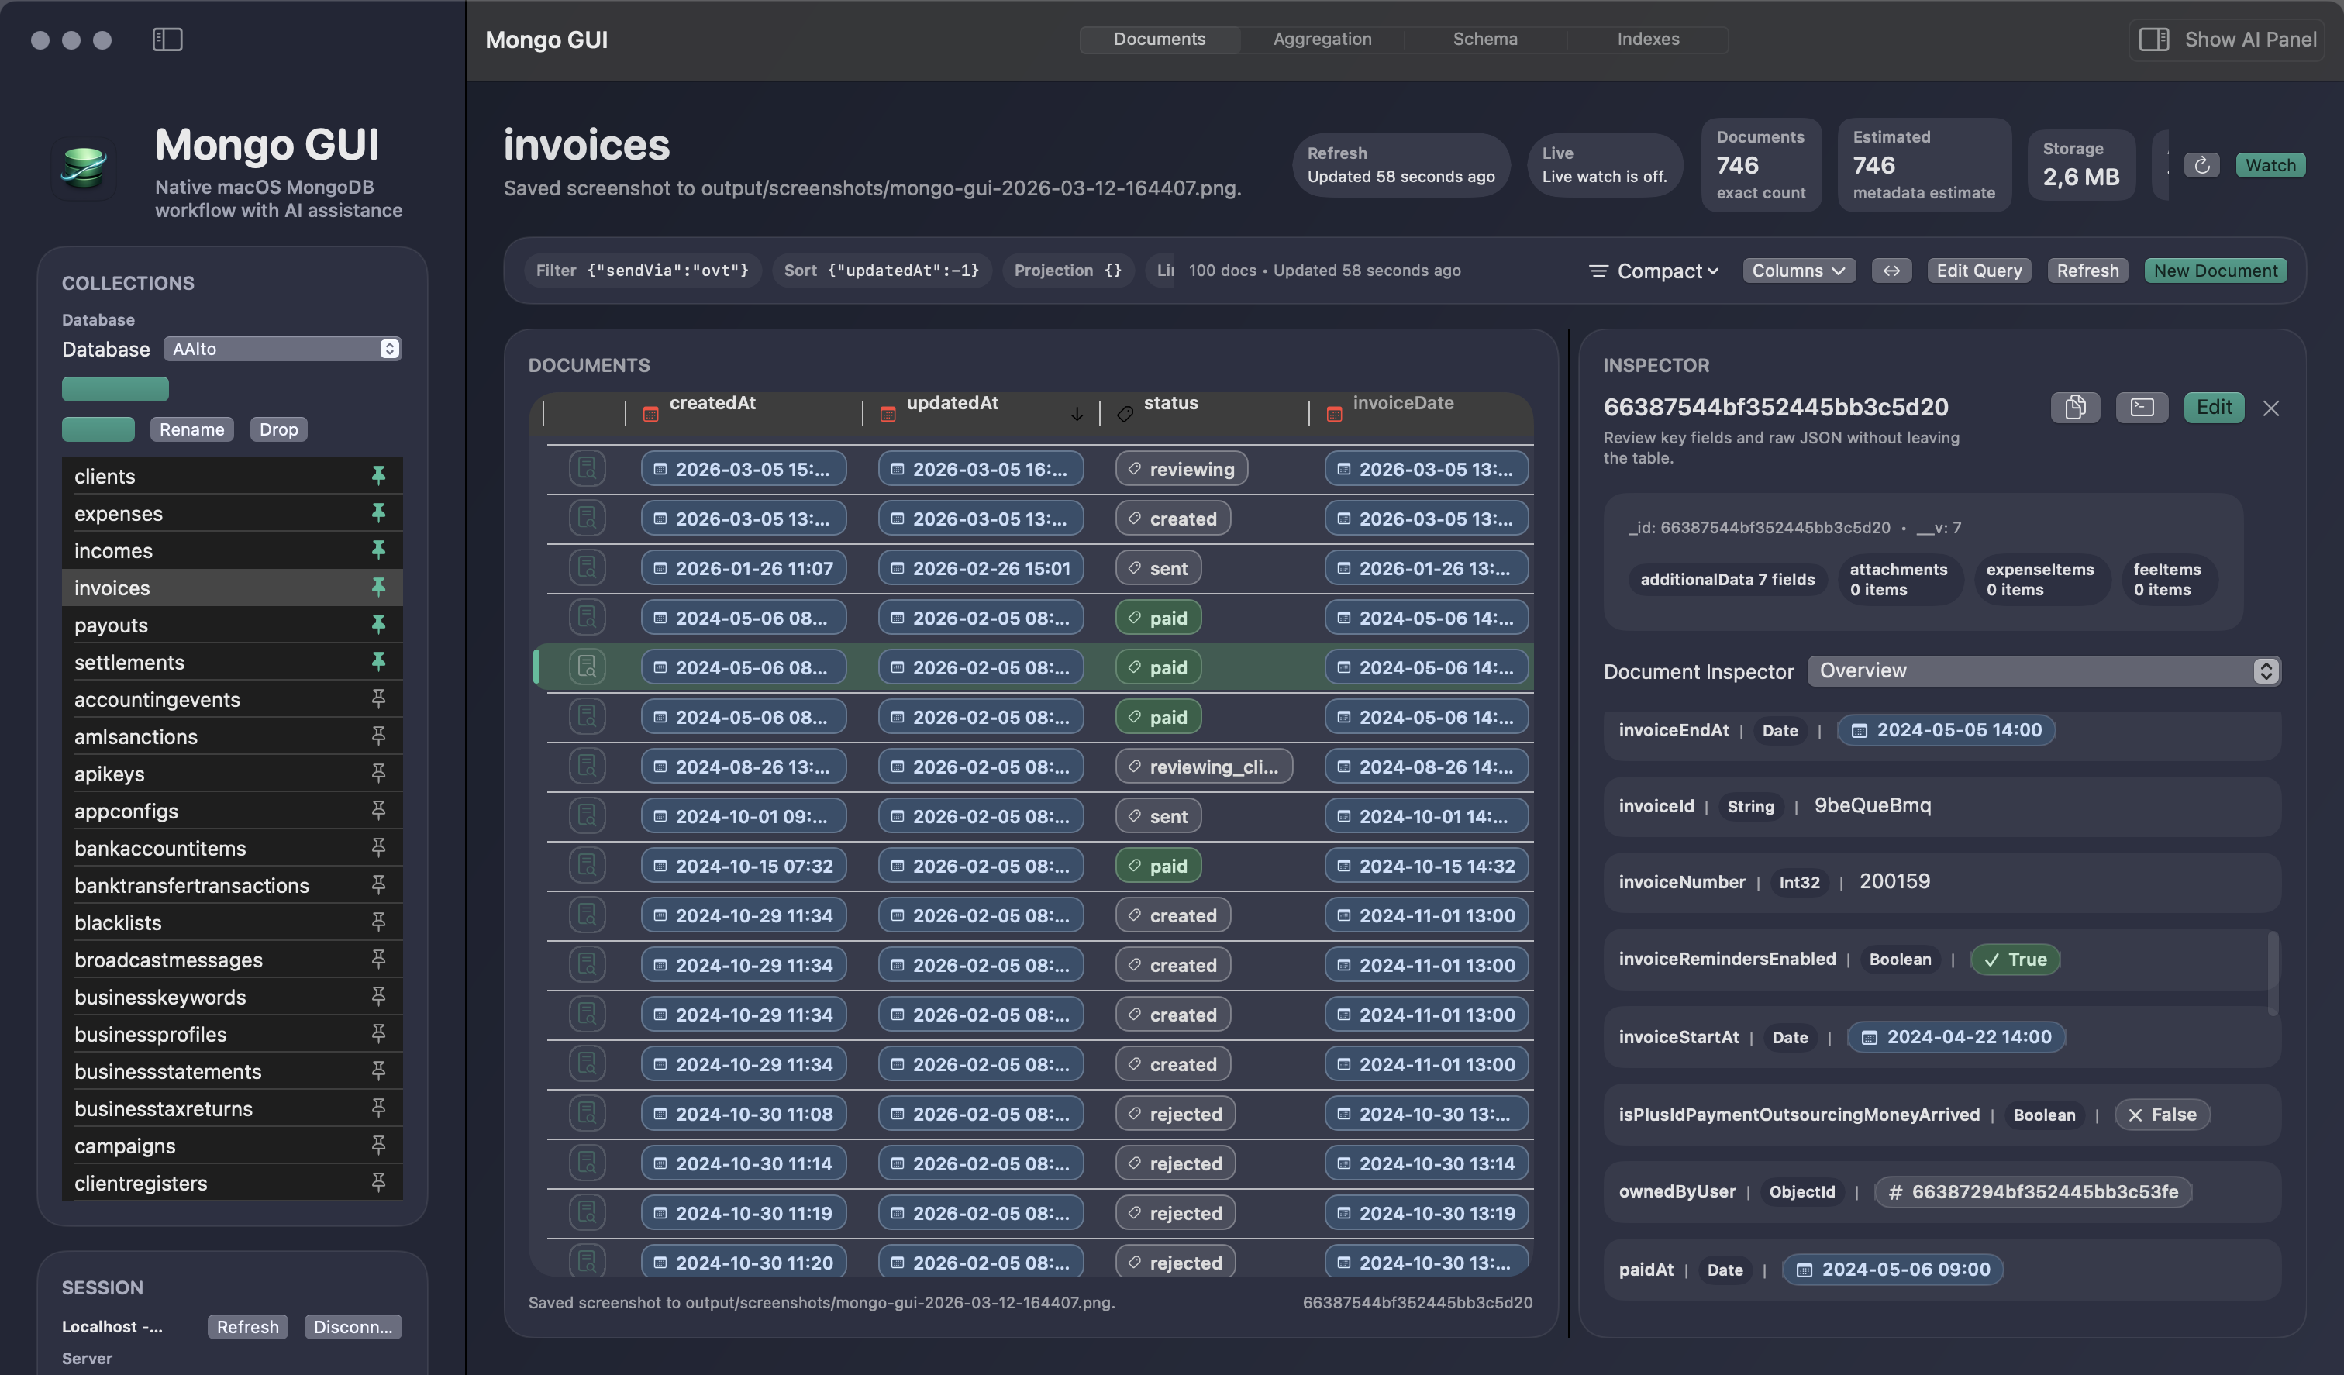Pin the blacklists collection

[378, 923]
